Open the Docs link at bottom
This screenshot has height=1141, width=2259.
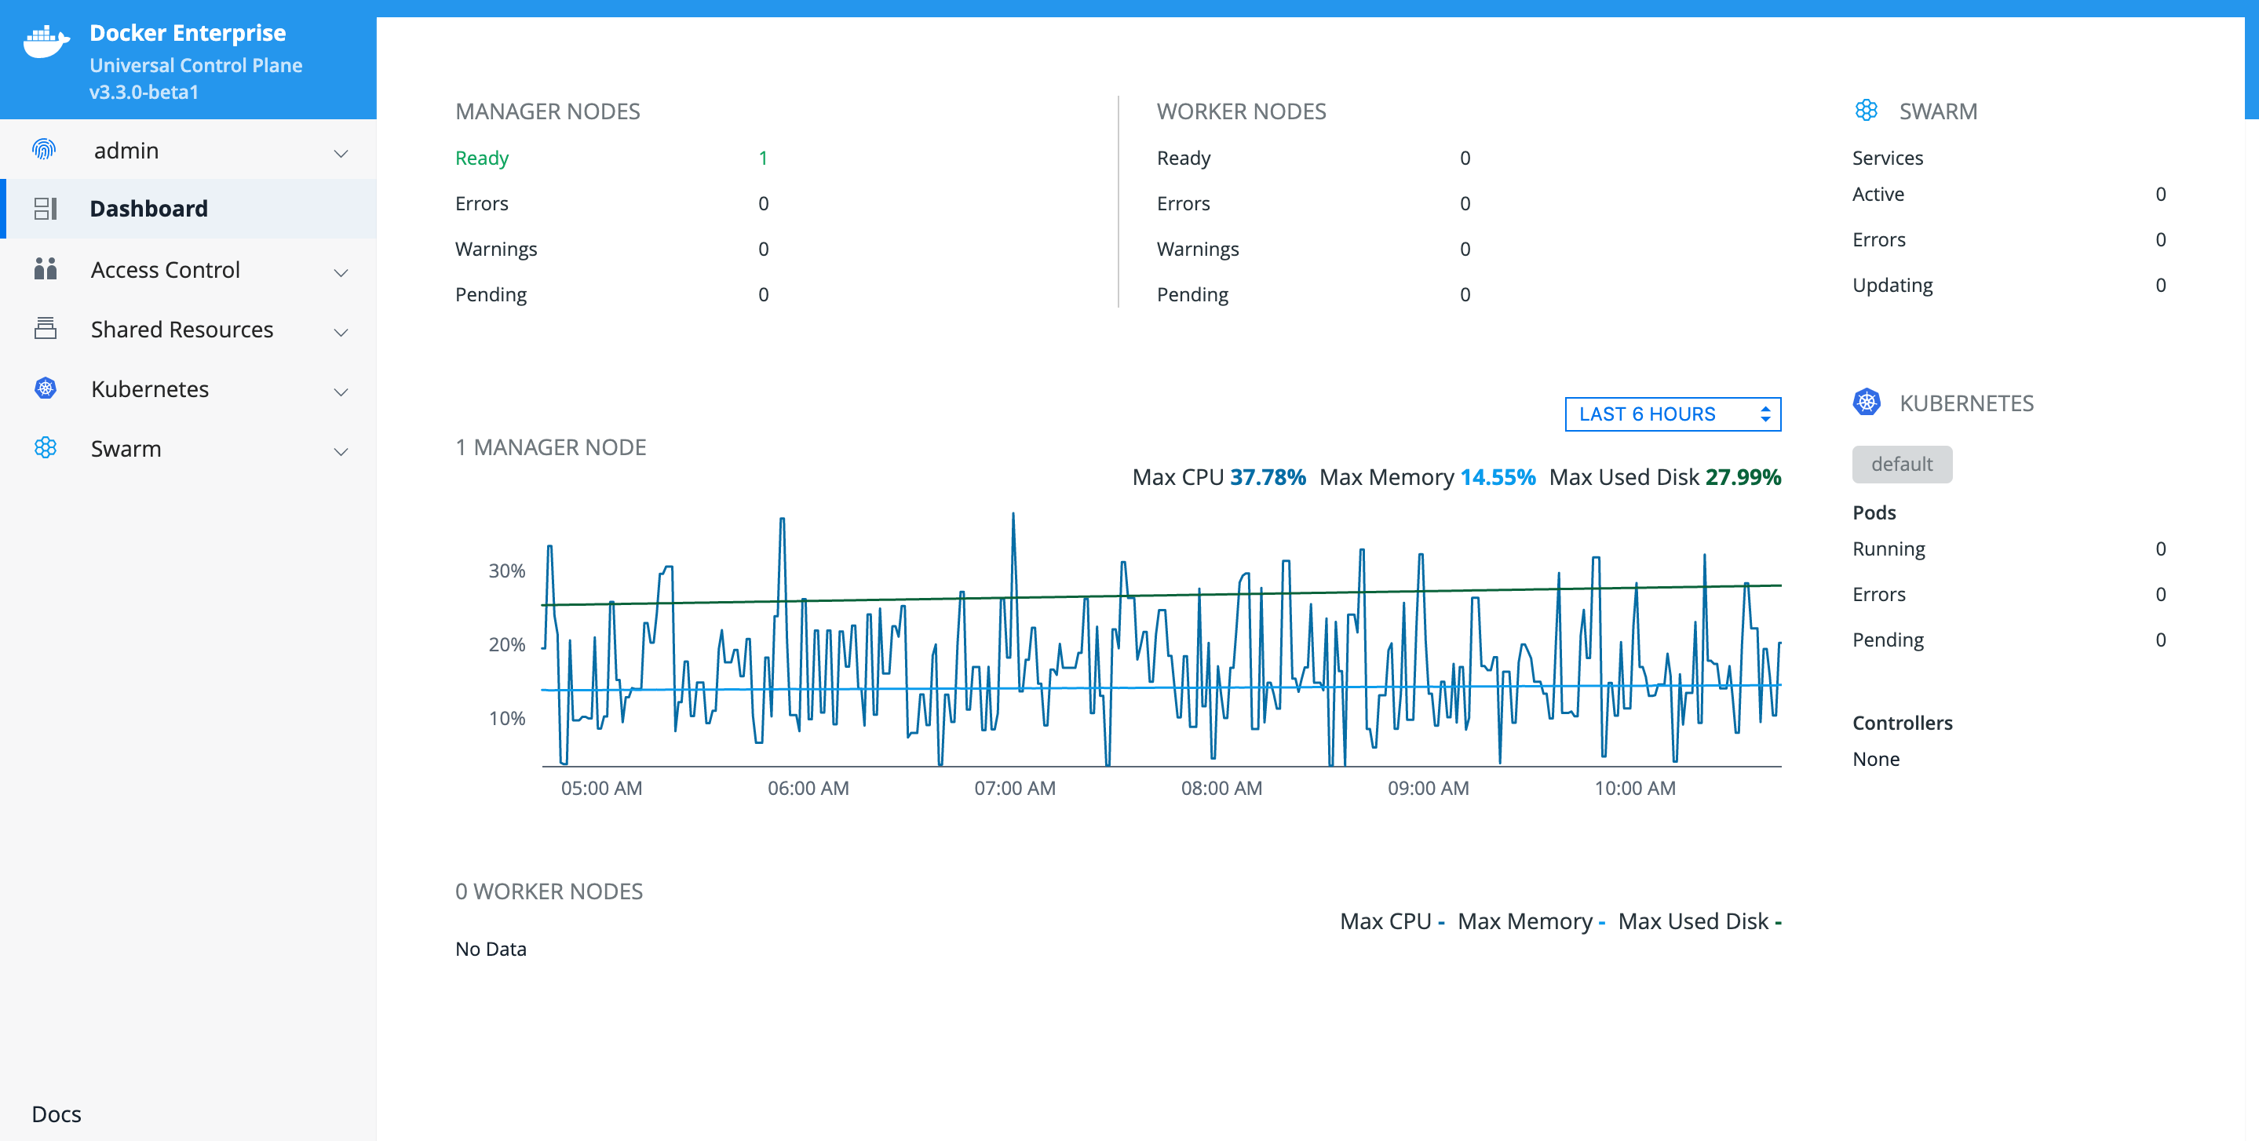coord(57,1113)
